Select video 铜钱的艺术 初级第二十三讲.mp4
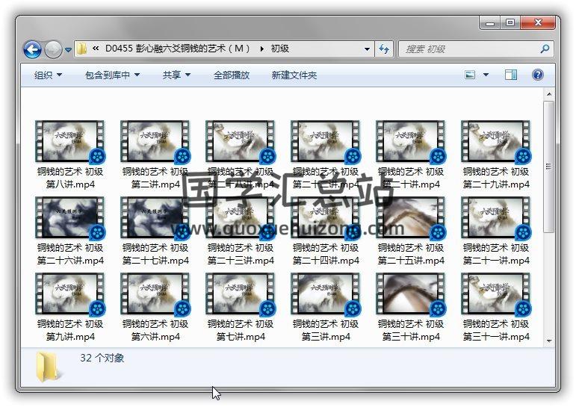The image size is (576, 410). click(x=241, y=231)
